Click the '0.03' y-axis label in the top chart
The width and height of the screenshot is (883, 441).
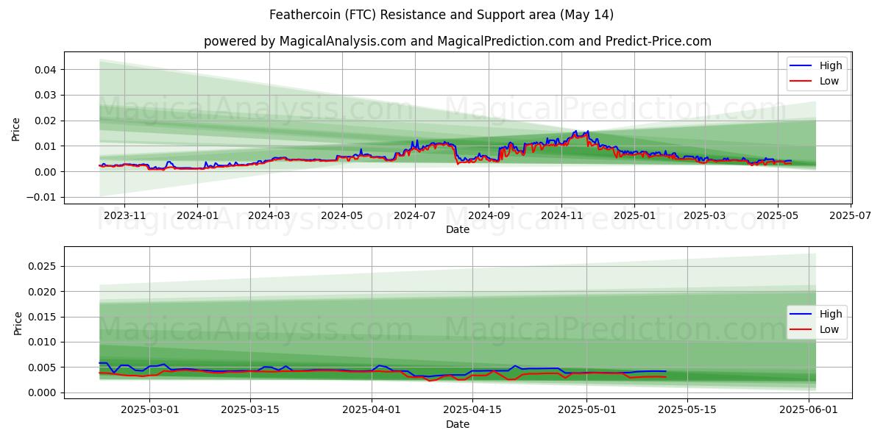tap(47, 96)
